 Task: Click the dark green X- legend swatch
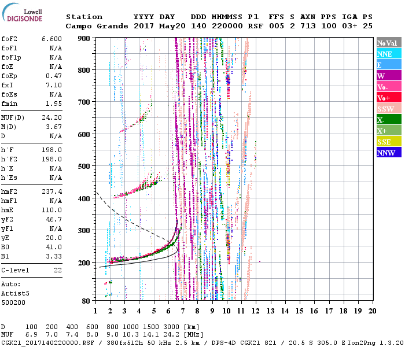click(x=389, y=120)
